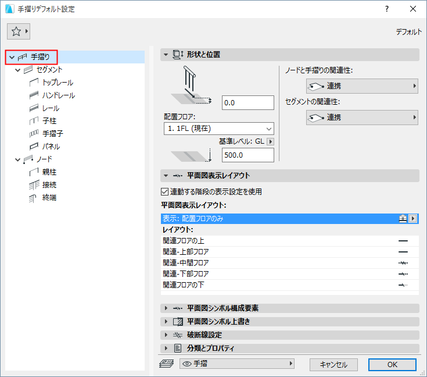Click the layers icon near 手摺 selector
The width and height of the screenshot is (427, 377).
[x=166, y=364]
